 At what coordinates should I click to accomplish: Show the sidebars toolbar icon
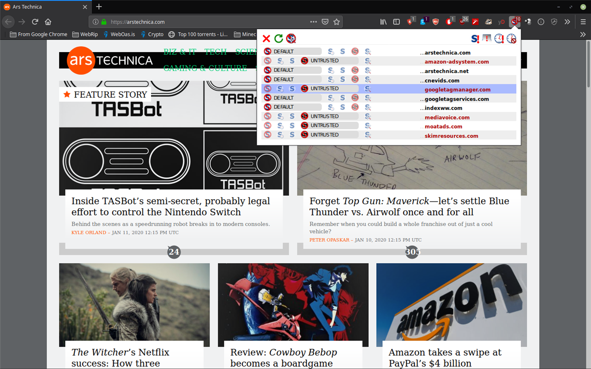(x=396, y=22)
